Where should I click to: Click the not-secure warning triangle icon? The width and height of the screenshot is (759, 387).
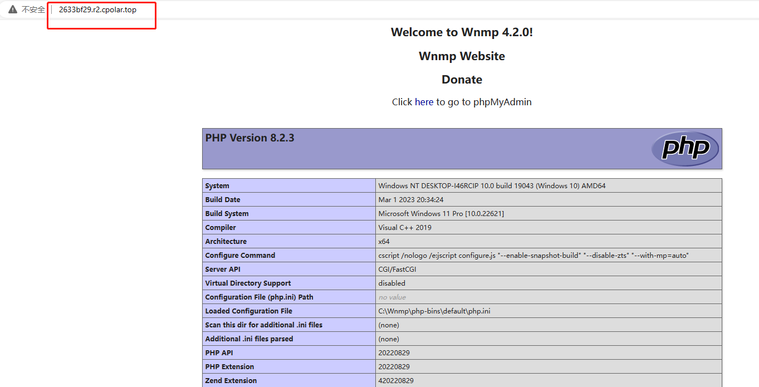pyautogui.click(x=13, y=9)
